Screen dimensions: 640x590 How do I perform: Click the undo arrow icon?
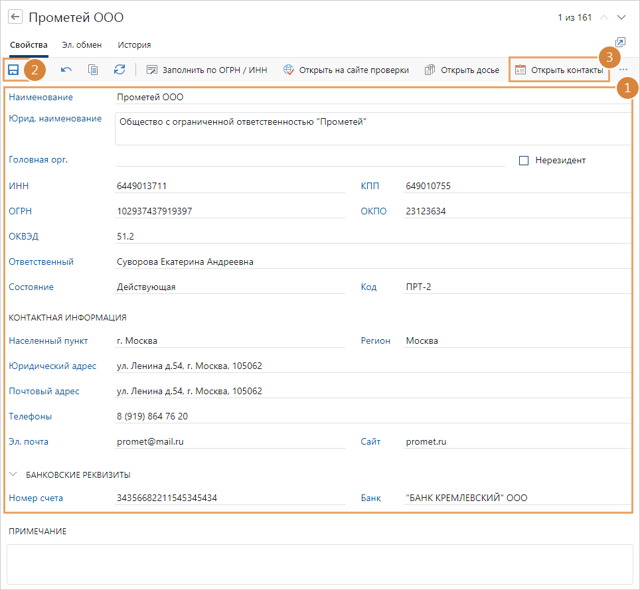[66, 70]
